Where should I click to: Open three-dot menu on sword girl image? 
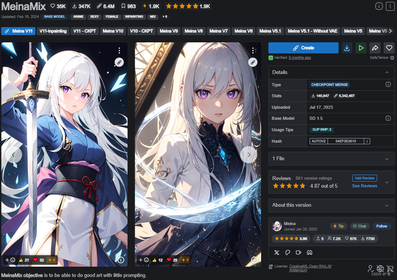coord(119,51)
